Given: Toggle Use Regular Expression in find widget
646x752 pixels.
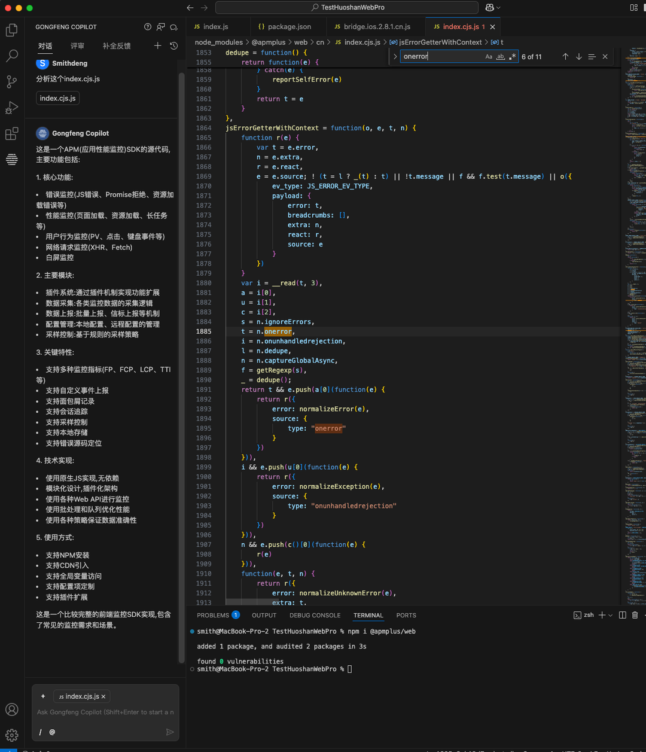Looking at the screenshot, I should point(513,56).
